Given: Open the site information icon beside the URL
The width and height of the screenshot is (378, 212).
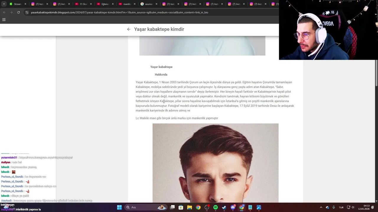Looking at the screenshot, I should 27,12.
